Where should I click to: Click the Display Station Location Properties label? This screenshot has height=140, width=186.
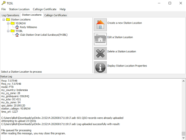tap(127, 66)
